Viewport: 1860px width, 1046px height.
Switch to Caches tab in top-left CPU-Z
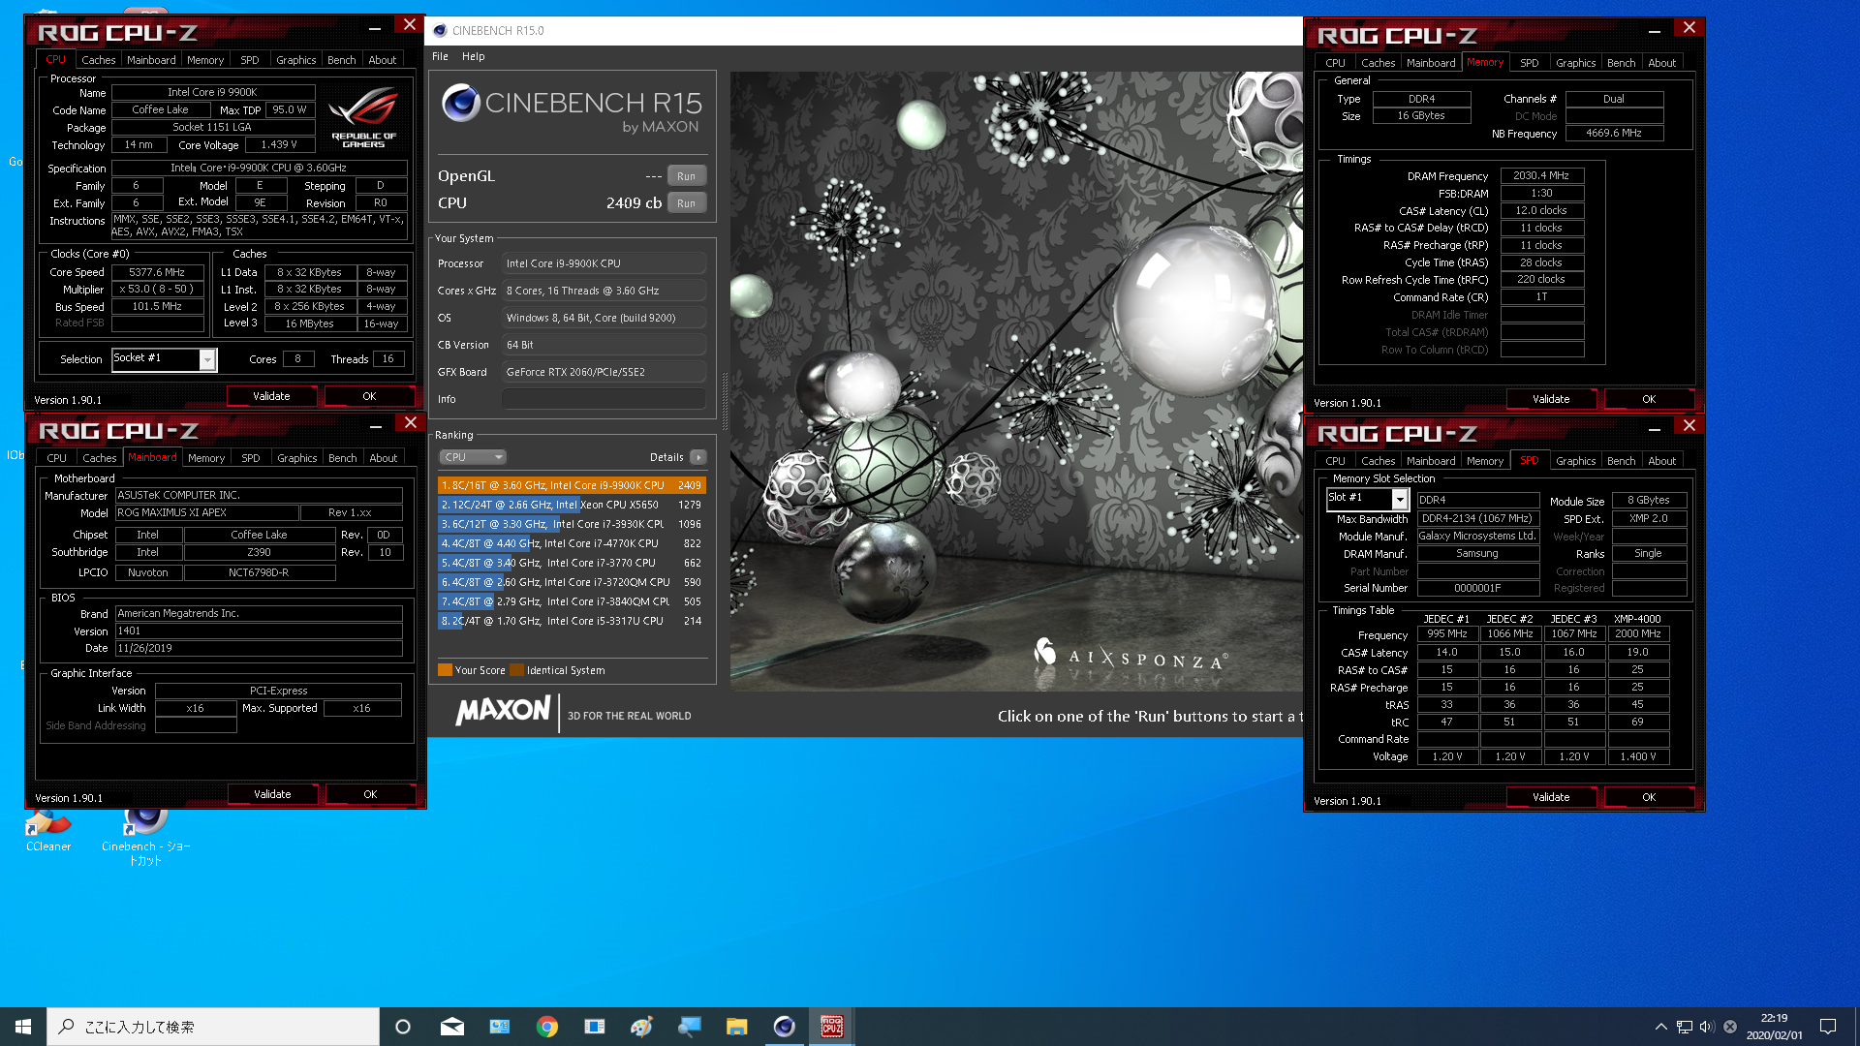coord(98,60)
